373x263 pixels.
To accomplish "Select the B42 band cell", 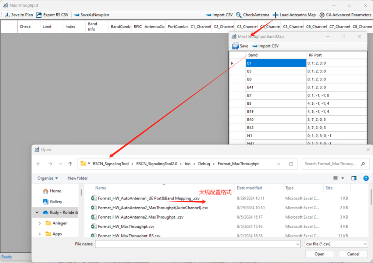I will click(x=276, y=127).
